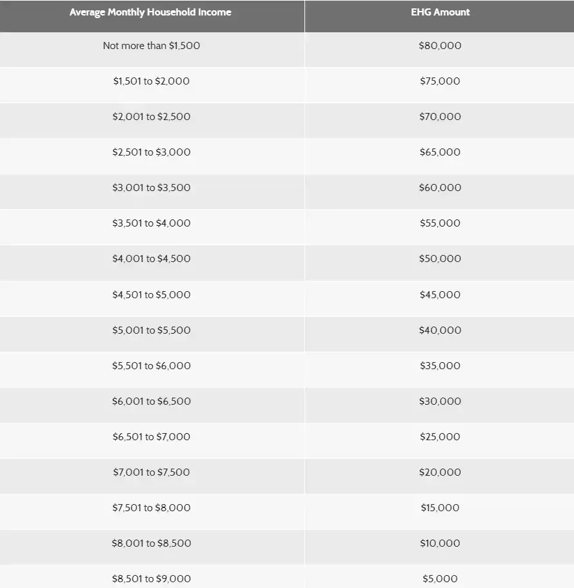Select the '$8,001 to $8,500' income cell
This screenshot has height=588, width=574.
point(152,543)
